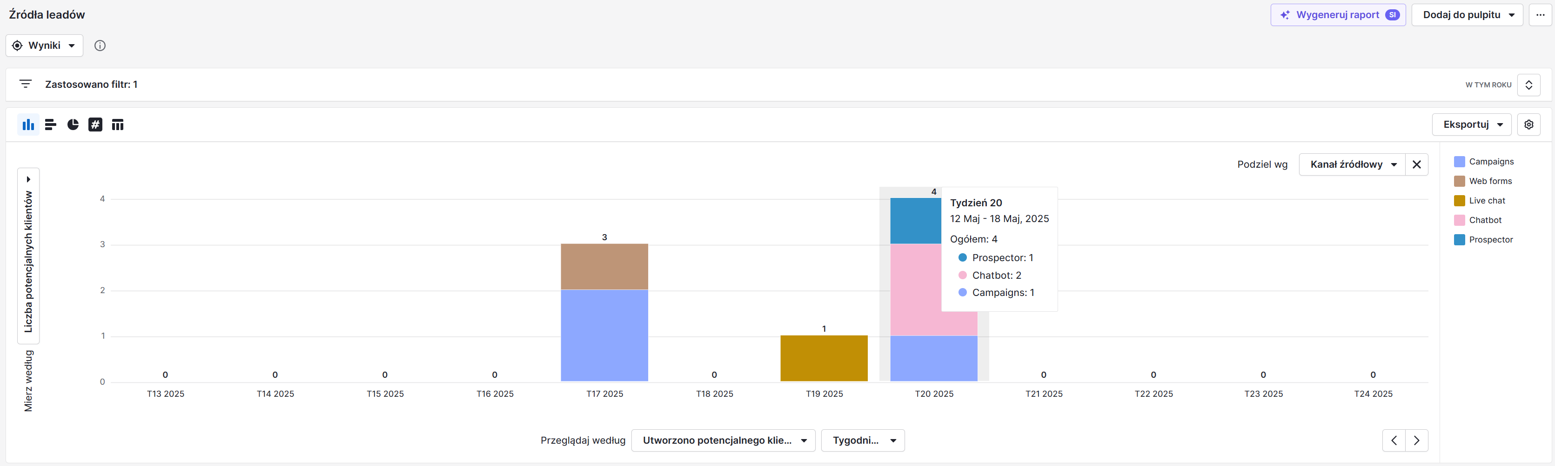Open the Tygodniowo interval dropdown

pyautogui.click(x=863, y=441)
